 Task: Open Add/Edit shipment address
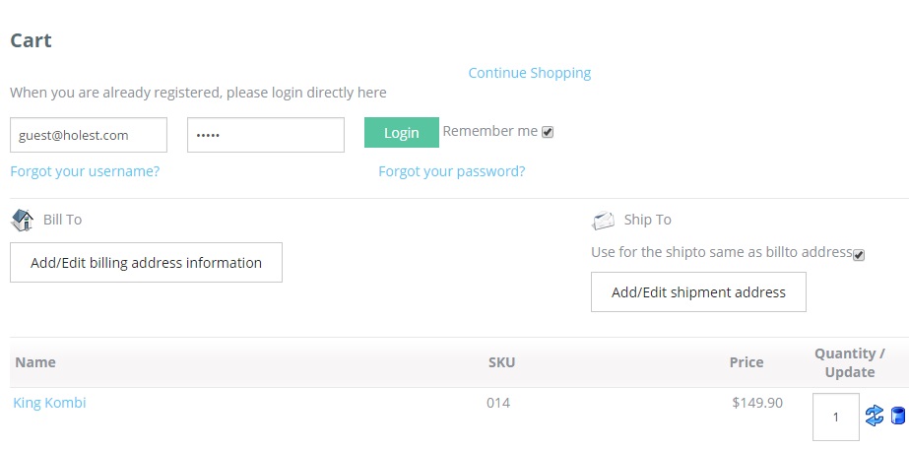(x=698, y=292)
